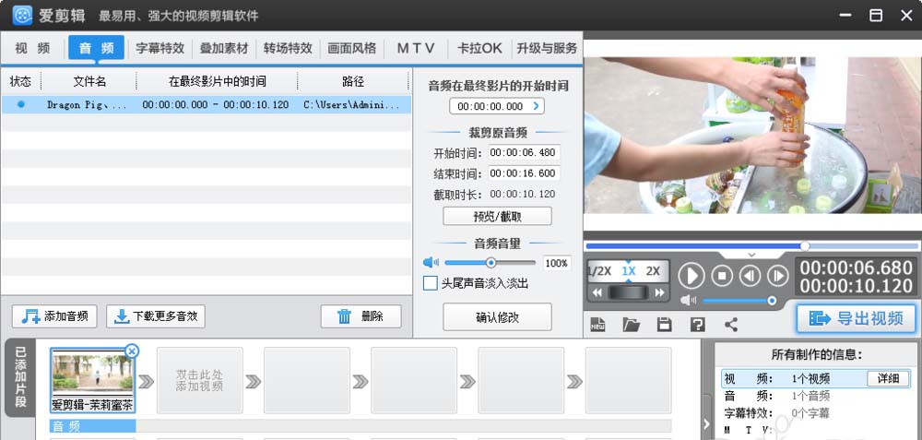Image resolution: width=922 pixels, height=440 pixels.
Task: Set playback speed to 2X
Action: click(653, 271)
